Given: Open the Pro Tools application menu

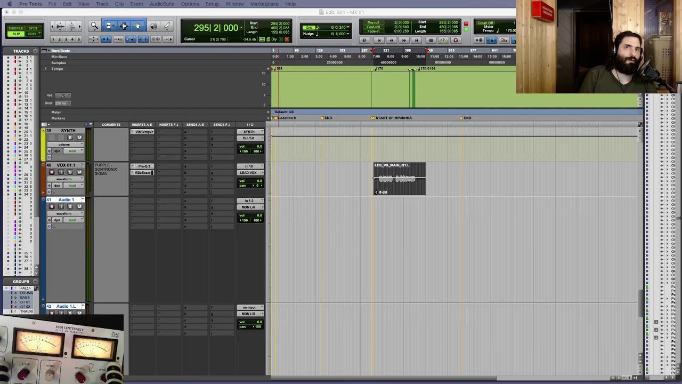Looking at the screenshot, I should 30,4.
